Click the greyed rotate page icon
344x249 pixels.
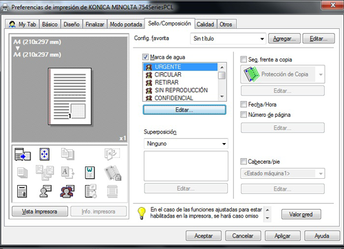[112, 154]
